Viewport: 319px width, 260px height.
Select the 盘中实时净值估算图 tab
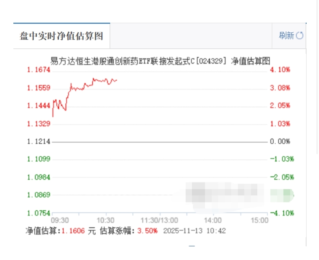62,36
